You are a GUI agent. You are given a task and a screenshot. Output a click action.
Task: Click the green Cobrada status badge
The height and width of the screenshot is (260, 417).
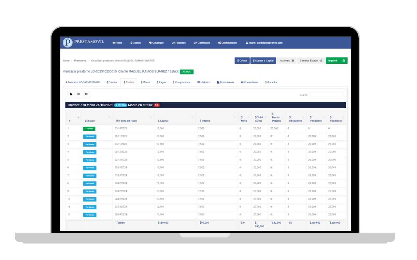pyautogui.click(x=89, y=129)
